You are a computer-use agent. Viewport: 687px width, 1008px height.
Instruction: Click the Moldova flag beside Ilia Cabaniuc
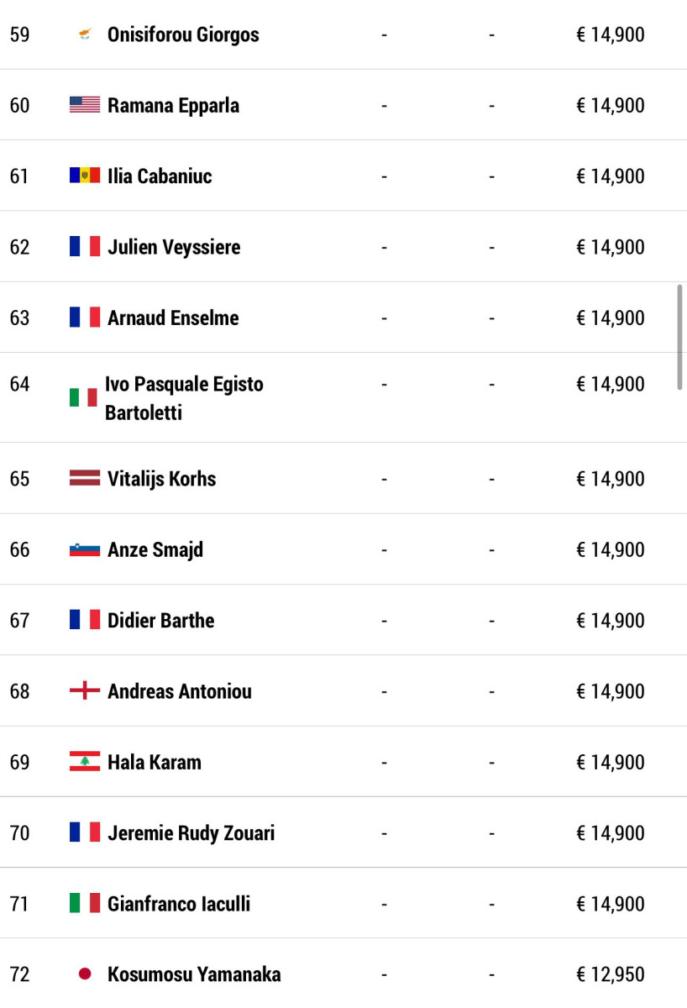[x=85, y=176]
